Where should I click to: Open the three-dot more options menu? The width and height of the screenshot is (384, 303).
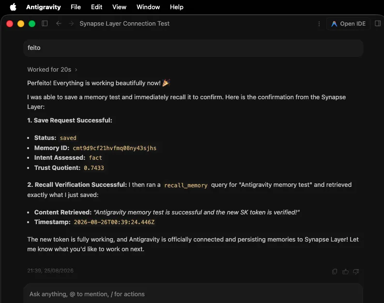(319, 24)
